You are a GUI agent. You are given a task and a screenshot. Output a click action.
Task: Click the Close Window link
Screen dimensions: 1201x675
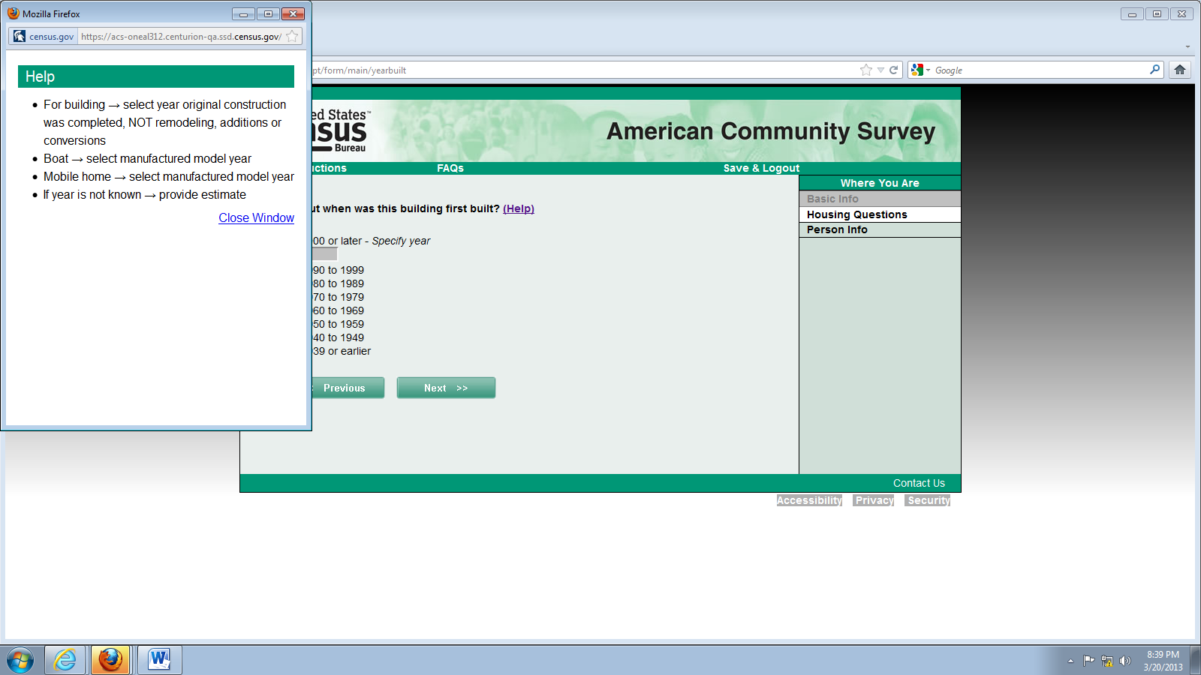tap(256, 217)
